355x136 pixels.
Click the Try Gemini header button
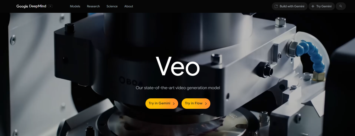coord(322,6)
